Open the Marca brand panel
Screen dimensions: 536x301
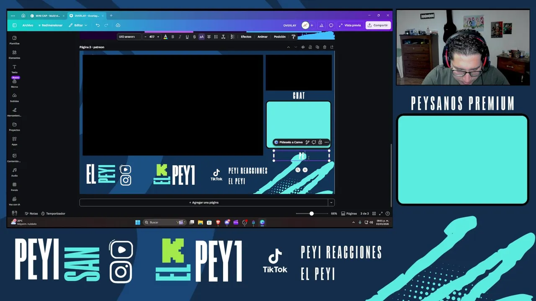[14, 83]
